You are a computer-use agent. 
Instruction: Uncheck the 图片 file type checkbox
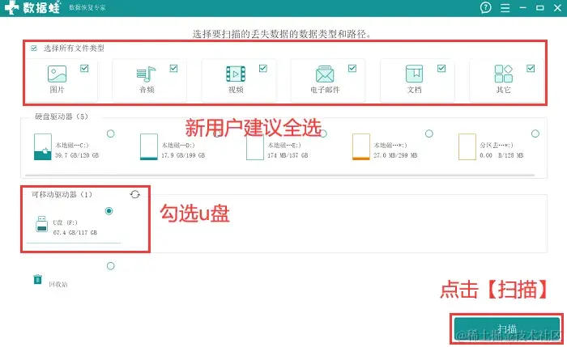coord(84,68)
